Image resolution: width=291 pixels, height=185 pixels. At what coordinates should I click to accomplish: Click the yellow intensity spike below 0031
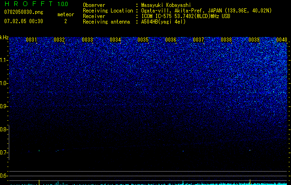39,182
